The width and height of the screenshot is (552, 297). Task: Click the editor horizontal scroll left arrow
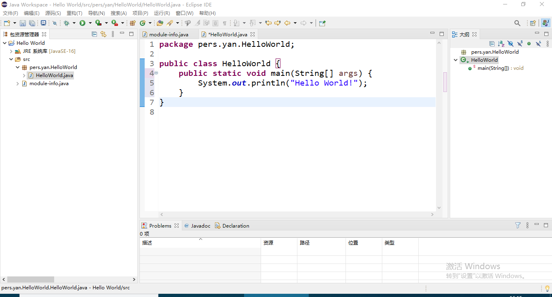click(x=162, y=215)
